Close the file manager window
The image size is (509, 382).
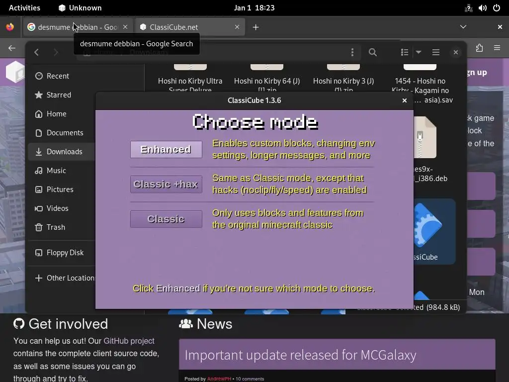(x=456, y=52)
